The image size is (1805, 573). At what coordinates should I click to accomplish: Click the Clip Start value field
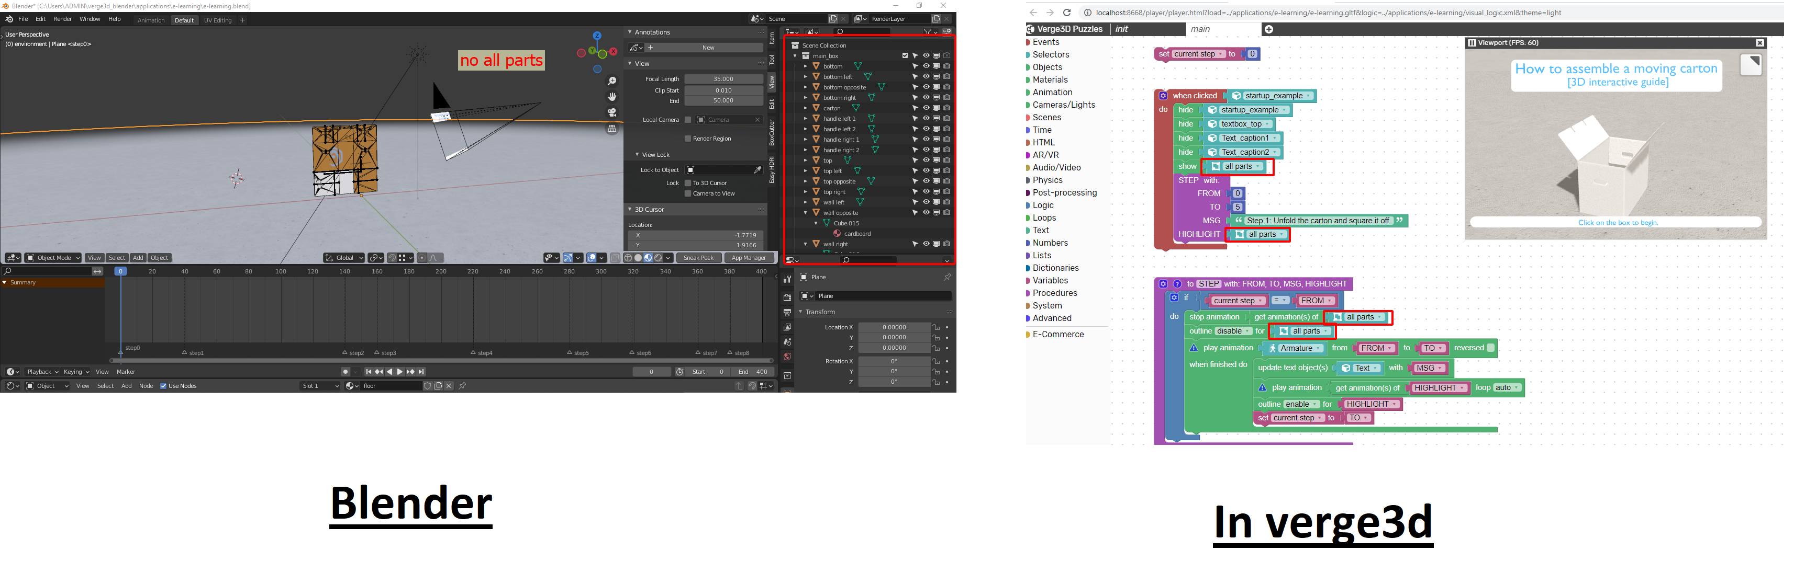click(723, 90)
